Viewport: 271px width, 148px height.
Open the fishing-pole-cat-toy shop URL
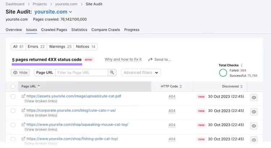(72, 139)
